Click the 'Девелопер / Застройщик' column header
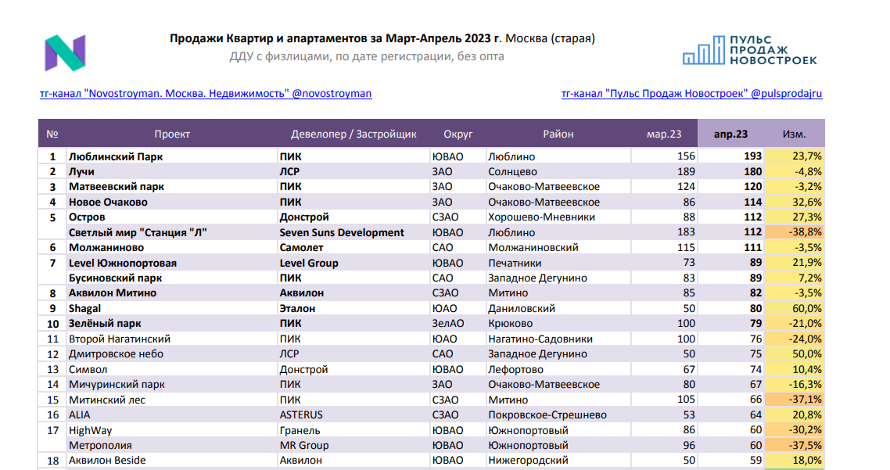Image resolution: width=890 pixels, height=470 pixels. pos(353,134)
